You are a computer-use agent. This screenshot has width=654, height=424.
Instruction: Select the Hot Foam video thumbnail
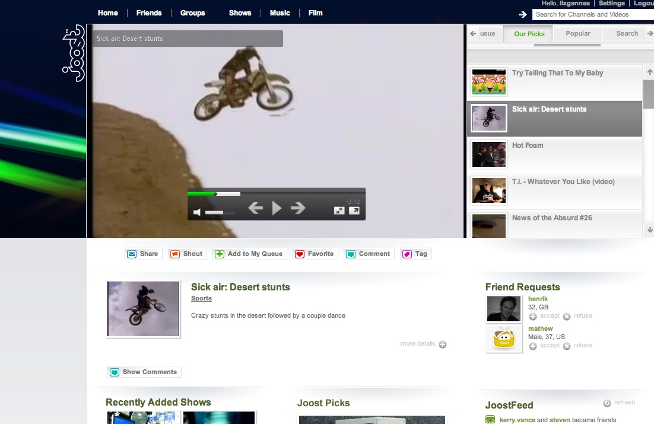tap(489, 154)
